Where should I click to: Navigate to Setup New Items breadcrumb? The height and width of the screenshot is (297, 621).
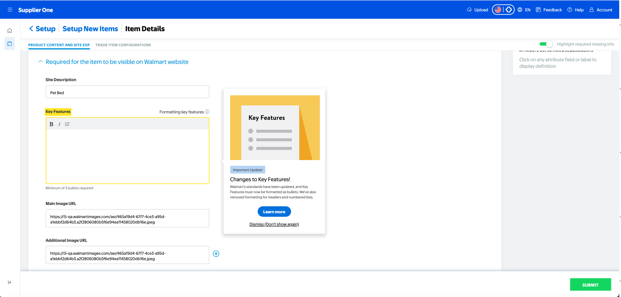[90, 29]
